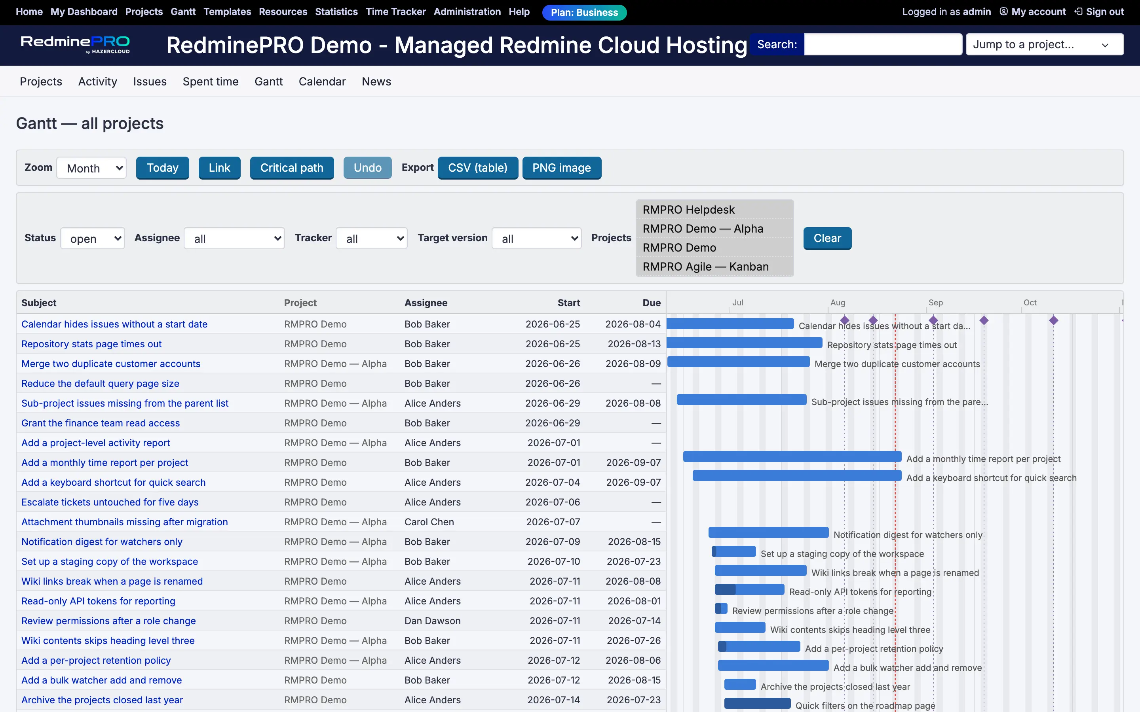1140x712 pixels.
Task: Click the Gantt bar for Notification digest for watchers
Action: [x=769, y=532]
